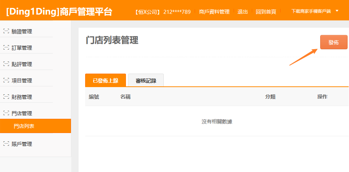The width and height of the screenshot is (349, 172).
Task: Switch to the 審核記錄 tab
Action: (146, 81)
